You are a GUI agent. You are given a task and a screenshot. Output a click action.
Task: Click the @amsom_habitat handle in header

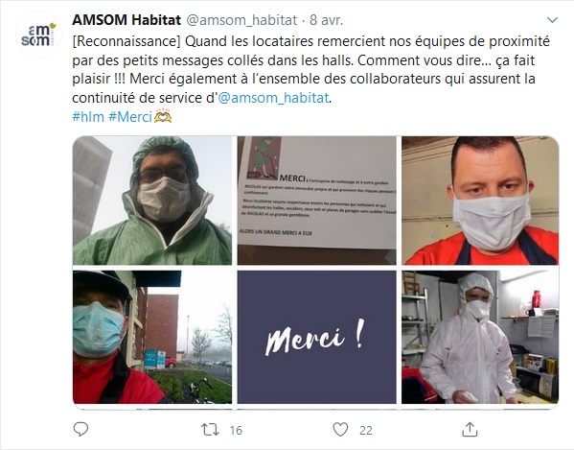click(241, 20)
